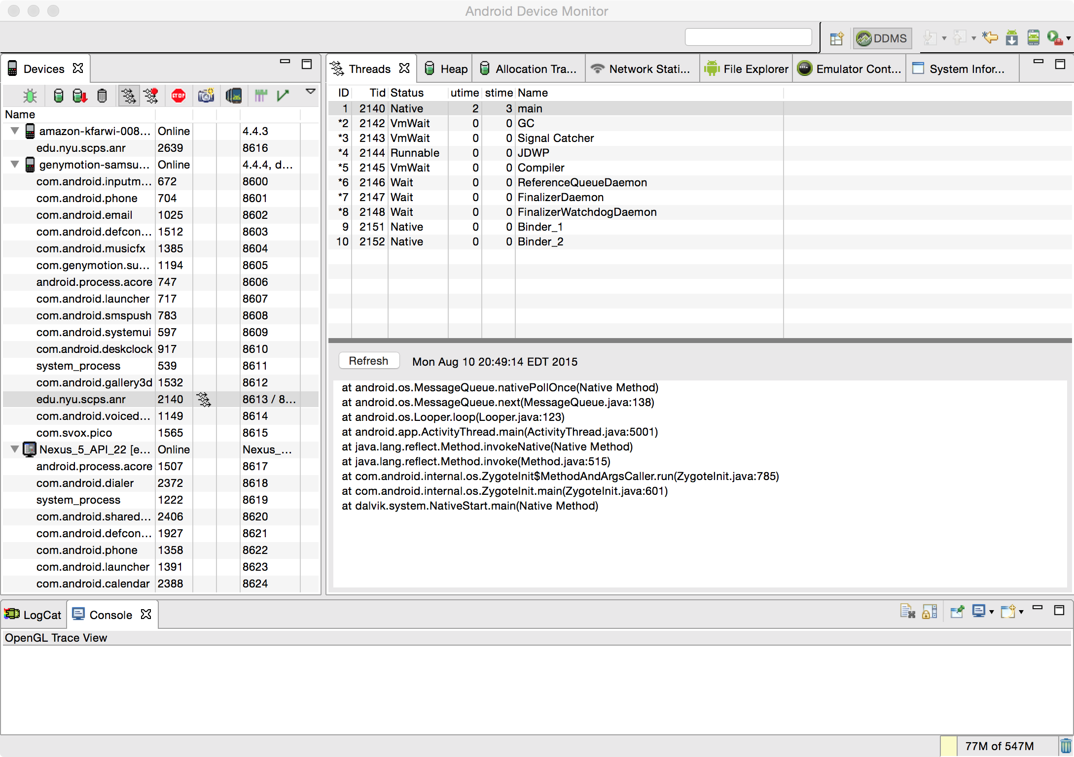
Task: Click the Open Console icon
Action: pos(1008,611)
